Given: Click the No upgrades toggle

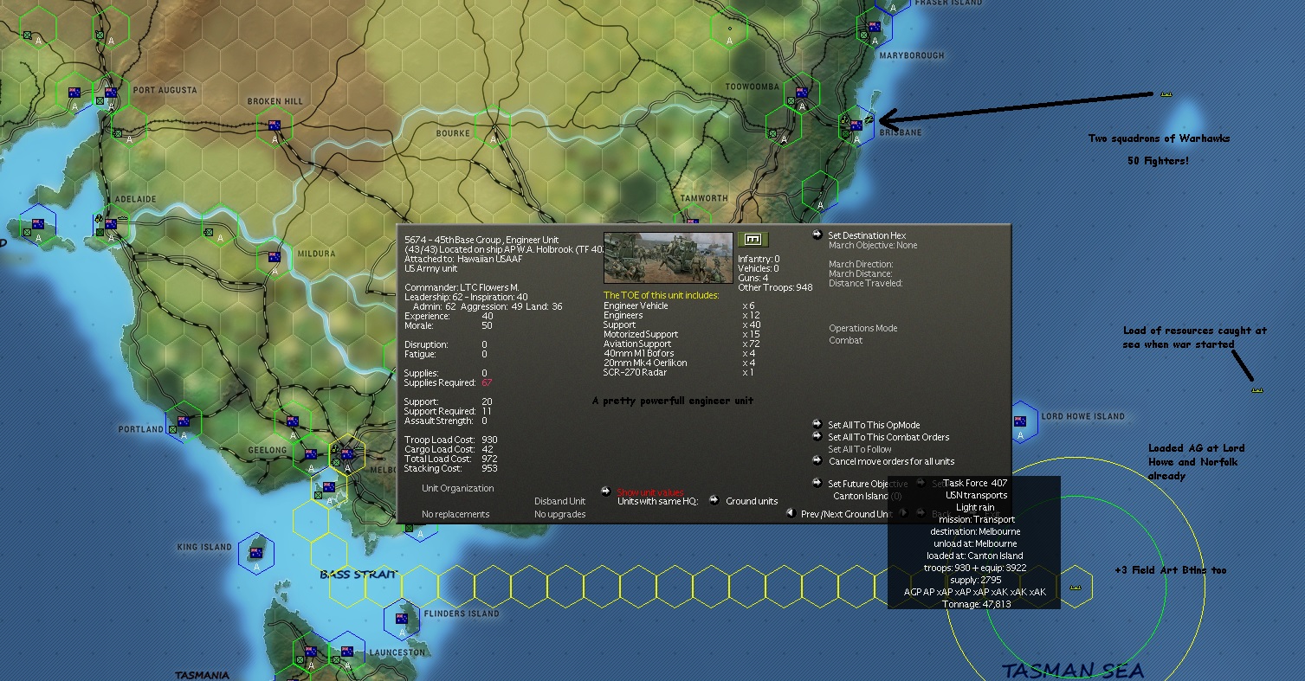Looking at the screenshot, I should point(559,514).
